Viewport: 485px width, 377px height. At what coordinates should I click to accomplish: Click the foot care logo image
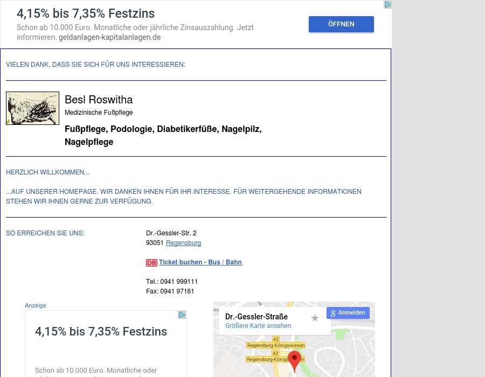[32, 108]
